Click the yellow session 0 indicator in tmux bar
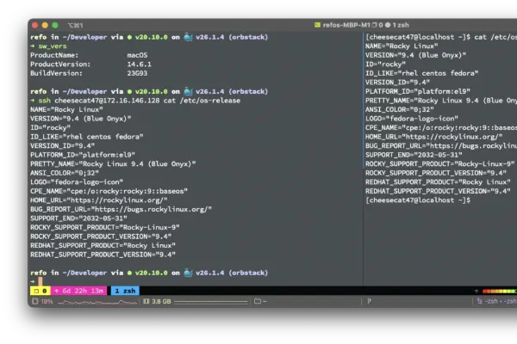The width and height of the screenshot is (517, 344). (x=40, y=292)
